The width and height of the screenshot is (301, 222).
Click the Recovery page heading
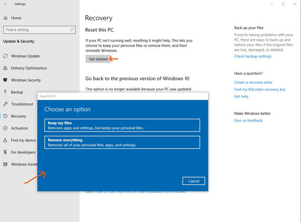tap(99, 18)
